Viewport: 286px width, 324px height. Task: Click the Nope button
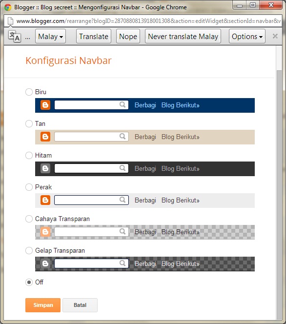point(128,37)
